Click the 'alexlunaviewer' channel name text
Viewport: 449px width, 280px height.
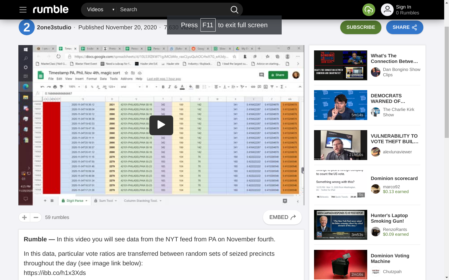point(397,152)
